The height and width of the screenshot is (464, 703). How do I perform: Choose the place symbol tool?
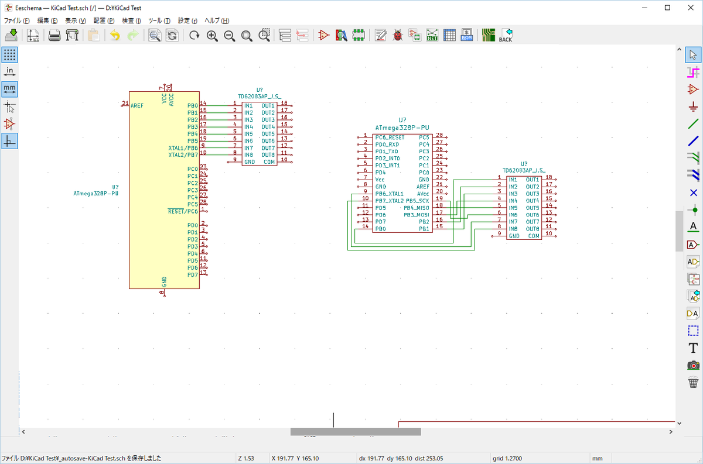tap(694, 89)
